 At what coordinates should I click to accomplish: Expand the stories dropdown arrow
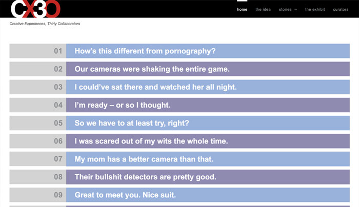295,10
